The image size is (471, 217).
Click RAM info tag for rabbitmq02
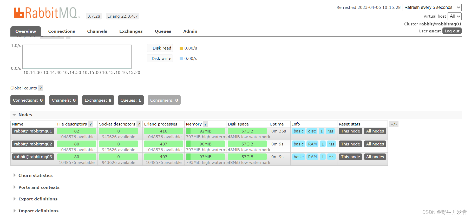point(312,144)
